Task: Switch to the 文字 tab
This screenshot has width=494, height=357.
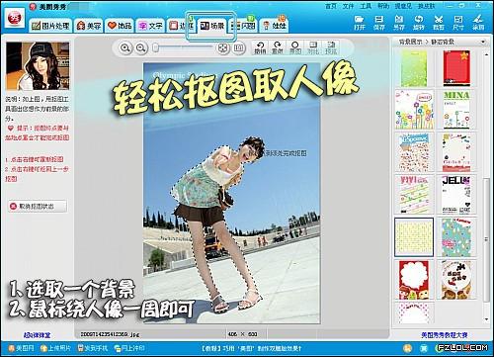Action: click(x=150, y=26)
